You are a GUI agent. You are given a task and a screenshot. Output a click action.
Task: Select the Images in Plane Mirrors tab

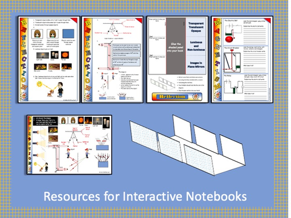pyautogui.click(x=196, y=65)
